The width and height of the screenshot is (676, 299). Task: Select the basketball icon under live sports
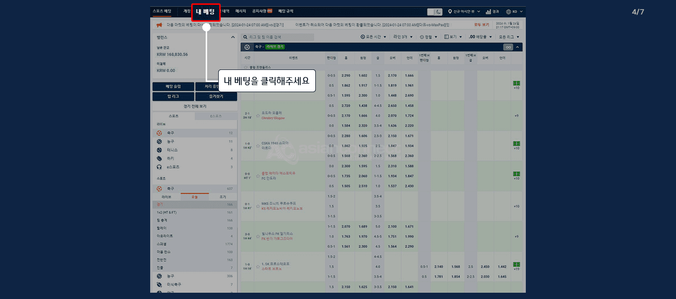[159, 141]
